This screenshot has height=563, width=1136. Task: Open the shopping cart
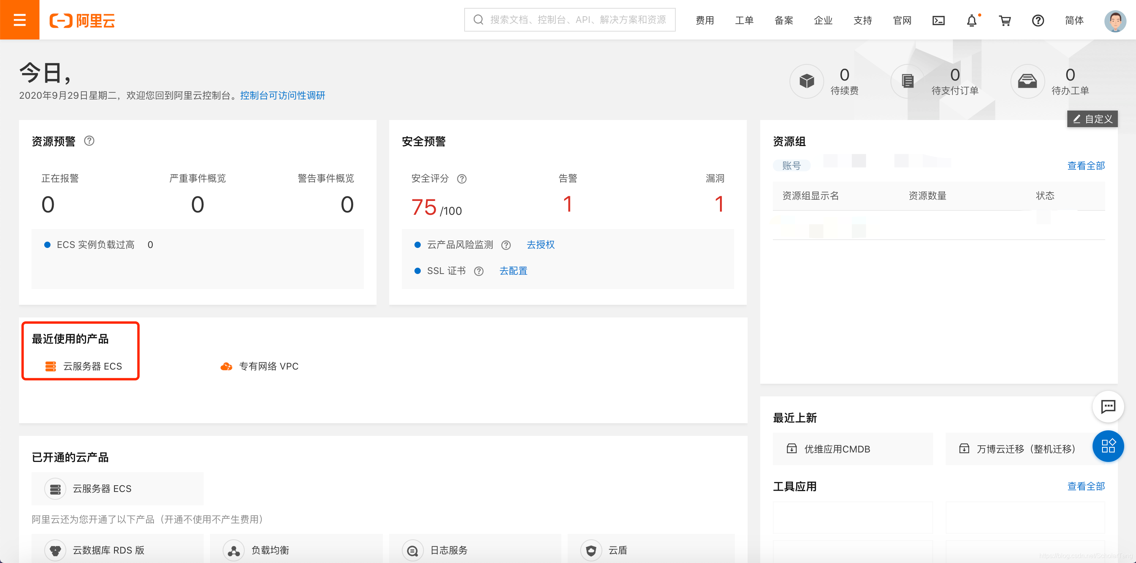1005,20
